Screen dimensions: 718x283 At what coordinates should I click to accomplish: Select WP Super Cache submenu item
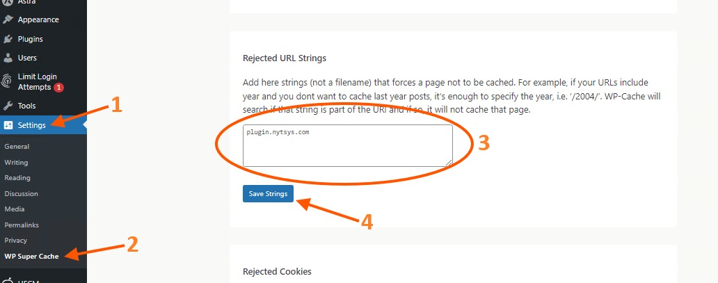point(31,256)
